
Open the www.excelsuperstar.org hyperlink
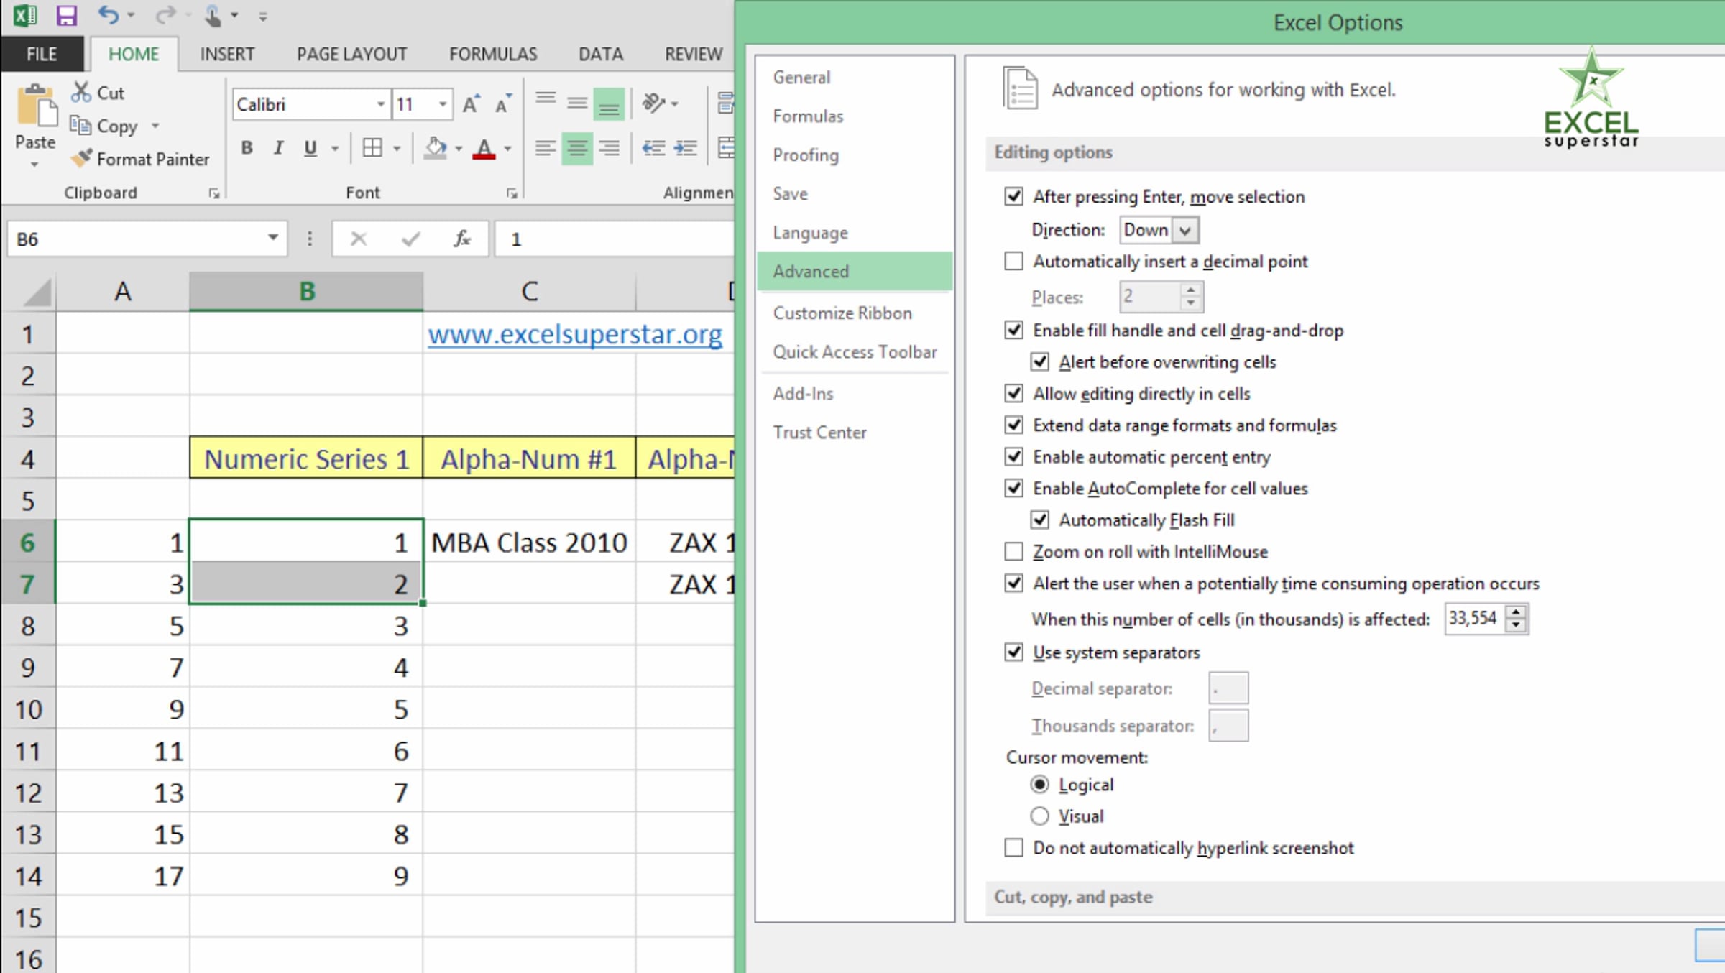click(574, 335)
